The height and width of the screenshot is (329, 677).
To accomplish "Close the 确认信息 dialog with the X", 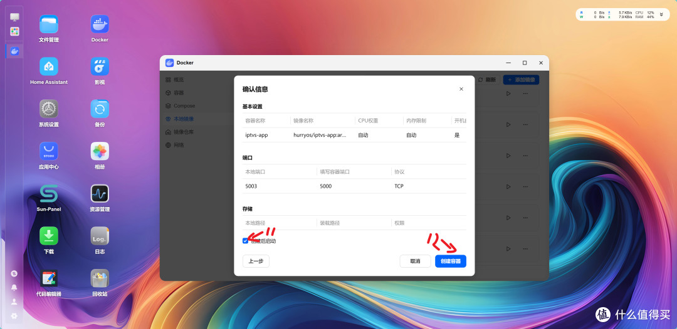I will (x=461, y=89).
